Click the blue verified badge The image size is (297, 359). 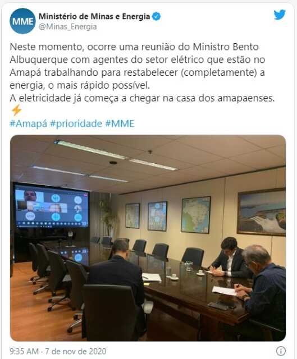pyautogui.click(x=157, y=16)
